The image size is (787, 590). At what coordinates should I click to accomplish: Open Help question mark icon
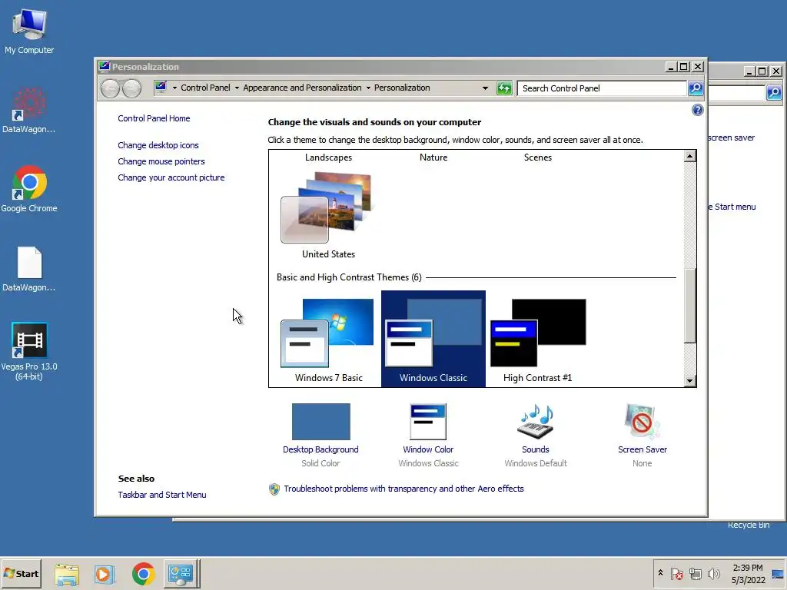(697, 110)
